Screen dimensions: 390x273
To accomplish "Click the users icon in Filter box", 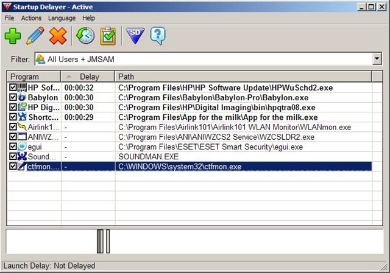I will (x=40, y=60).
